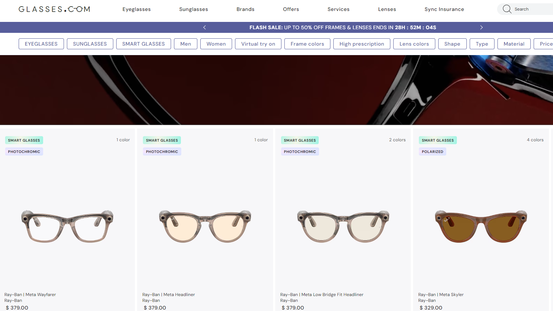Image resolution: width=553 pixels, height=311 pixels.
Task: Select the SUNGLASSES filter chip
Action: (90, 44)
